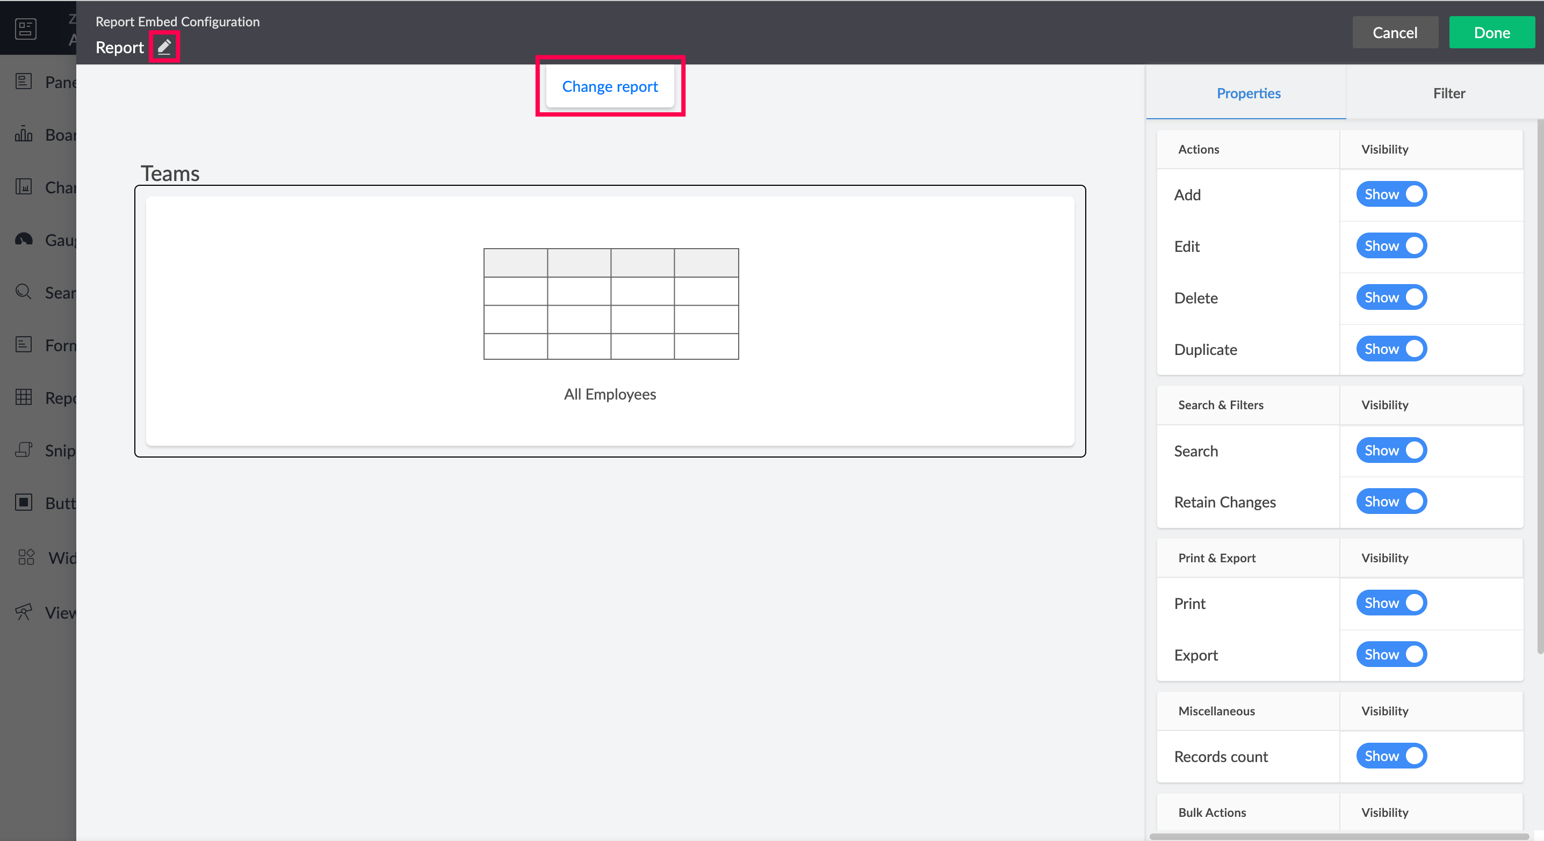1544x841 pixels.
Task: Select the Snippet sidebar icon
Action: coord(24,450)
